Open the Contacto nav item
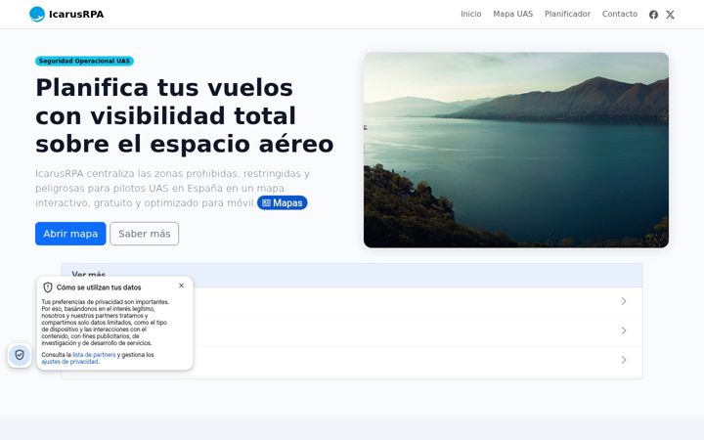The width and height of the screenshot is (704, 440). click(620, 14)
